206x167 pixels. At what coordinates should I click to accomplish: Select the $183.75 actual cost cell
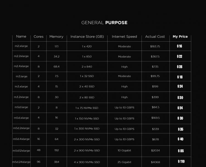(x=155, y=47)
